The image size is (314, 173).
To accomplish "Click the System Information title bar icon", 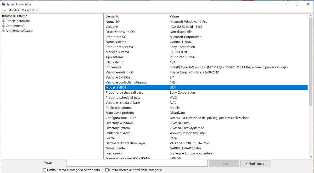I will click(4, 4).
